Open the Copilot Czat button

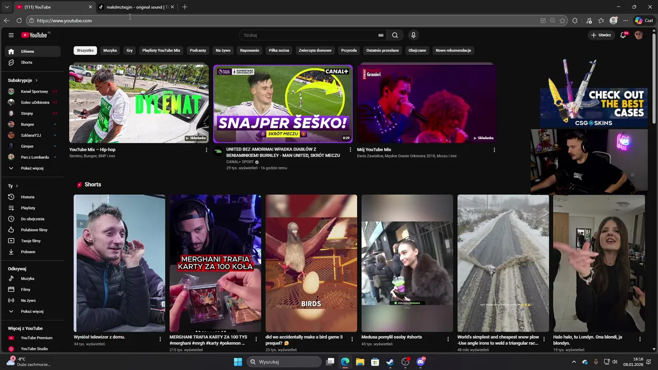pyautogui.click(x=646, y=21)
